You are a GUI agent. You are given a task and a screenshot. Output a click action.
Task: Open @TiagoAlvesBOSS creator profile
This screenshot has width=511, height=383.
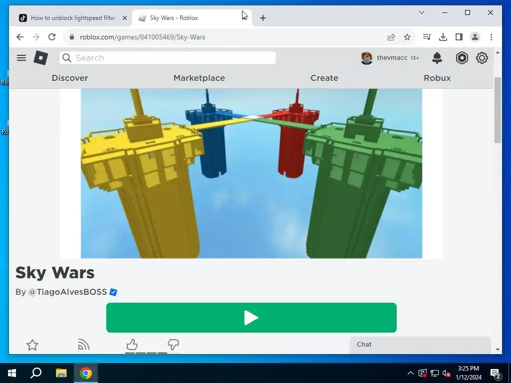(x=67, y=292)
